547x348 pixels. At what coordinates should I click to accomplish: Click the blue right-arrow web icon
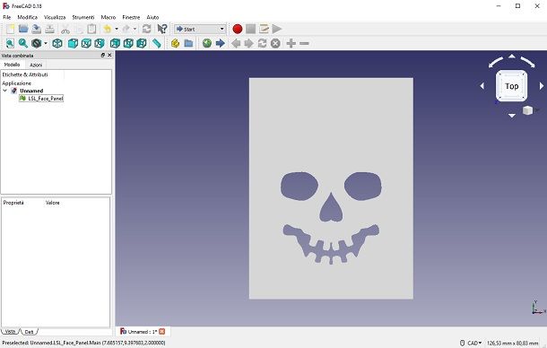[x=220, y=43]
